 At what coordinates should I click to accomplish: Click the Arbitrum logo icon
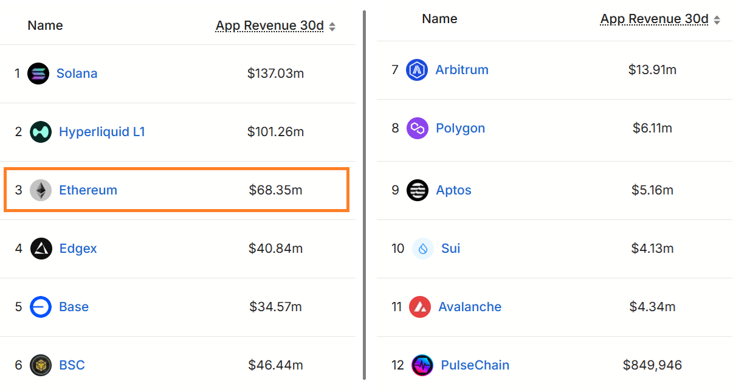pos(417,70)
